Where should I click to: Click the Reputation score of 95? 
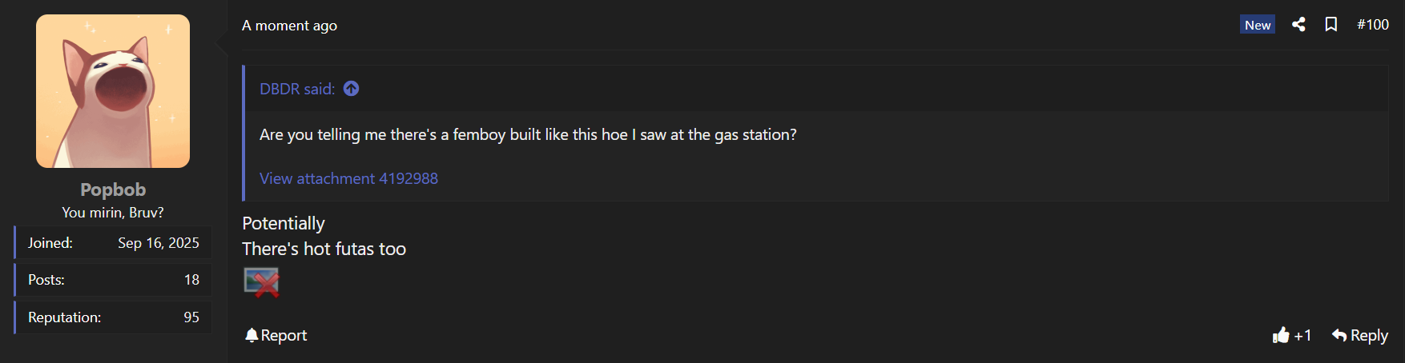(191, 317)
